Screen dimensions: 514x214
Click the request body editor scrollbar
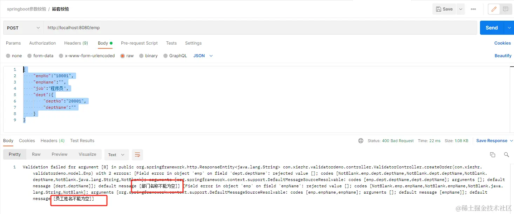point(512,99)
